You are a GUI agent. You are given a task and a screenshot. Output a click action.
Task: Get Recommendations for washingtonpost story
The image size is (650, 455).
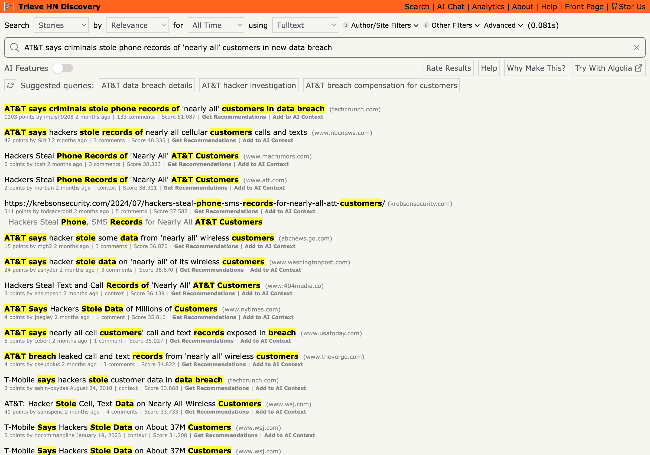click(x=212, y=269)
